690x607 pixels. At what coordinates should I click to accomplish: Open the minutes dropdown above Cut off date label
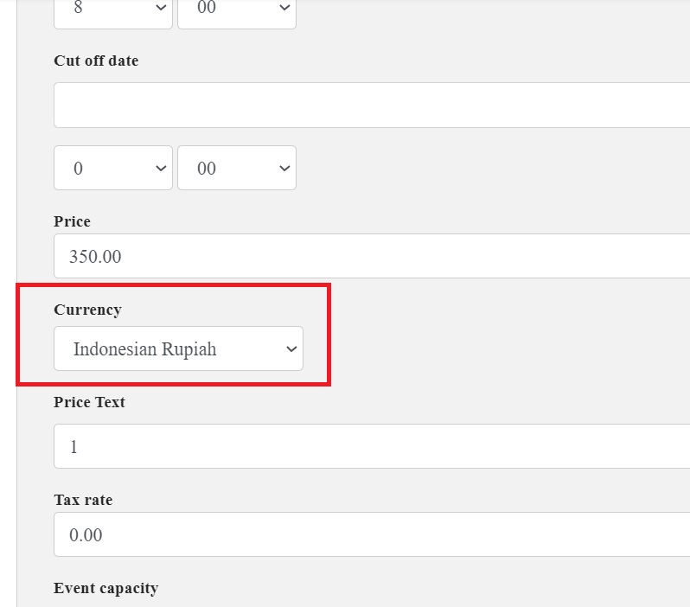(236, 12)
